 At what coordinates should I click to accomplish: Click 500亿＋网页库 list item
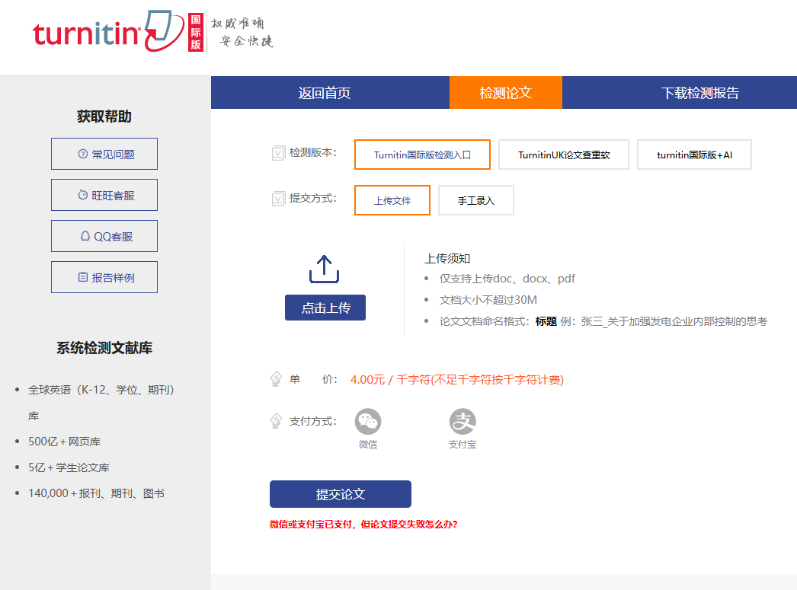tap(65, 442)
